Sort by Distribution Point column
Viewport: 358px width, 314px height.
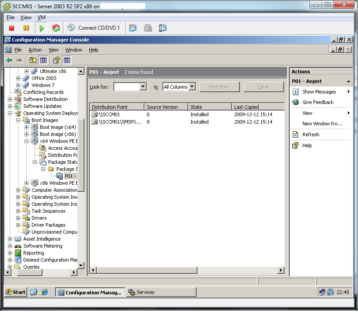point(117,107)
